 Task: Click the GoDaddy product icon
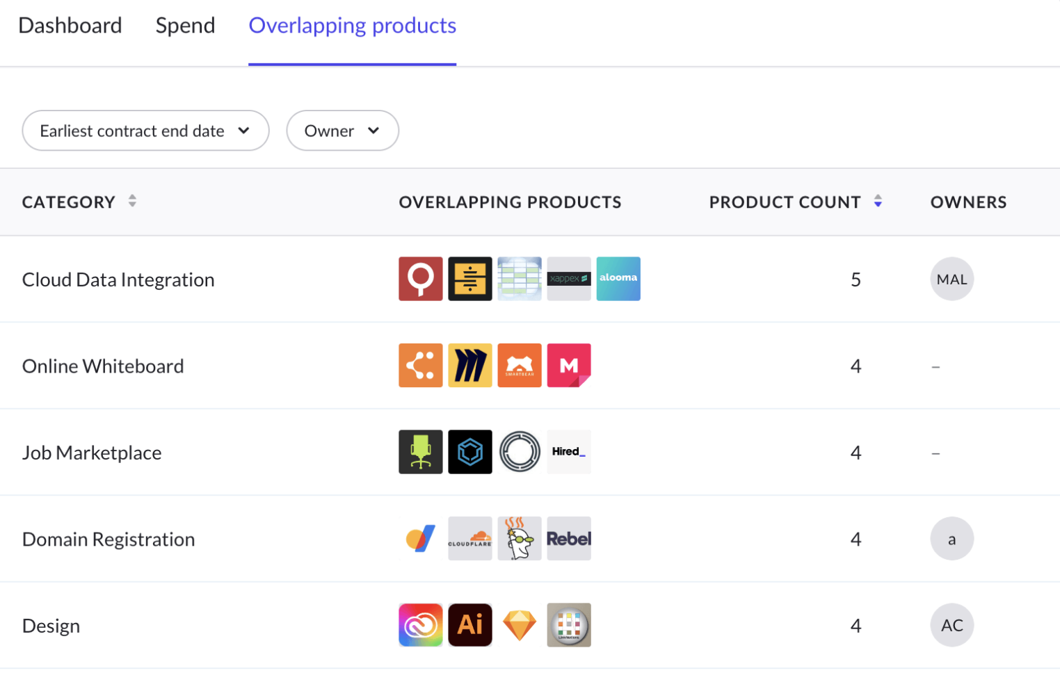(519, 538)
